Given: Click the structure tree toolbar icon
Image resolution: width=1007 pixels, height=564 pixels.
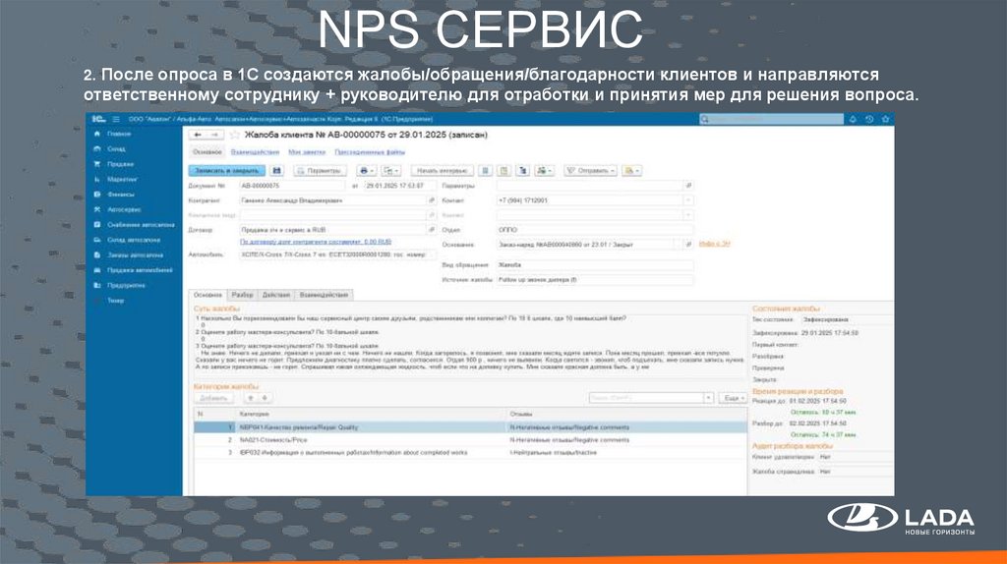Looking at the screenshot, I should pos(523,171).
